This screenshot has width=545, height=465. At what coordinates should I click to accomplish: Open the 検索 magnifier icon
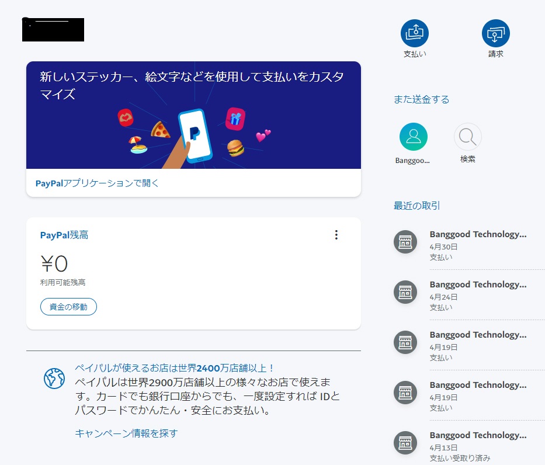(x=467, y=137)
